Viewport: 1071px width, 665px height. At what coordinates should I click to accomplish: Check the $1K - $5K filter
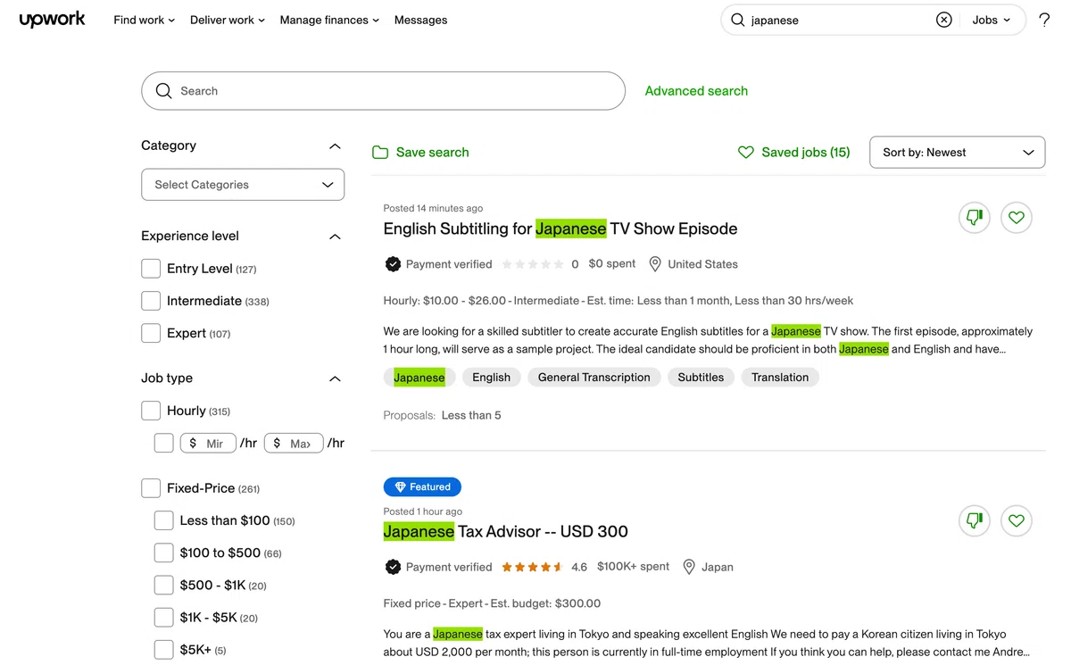point(164,617)
